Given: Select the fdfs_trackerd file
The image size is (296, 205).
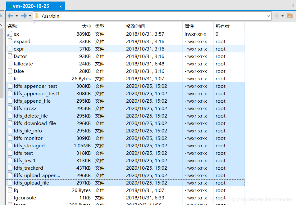Looking at the screenshot, I should coord(28,168).
